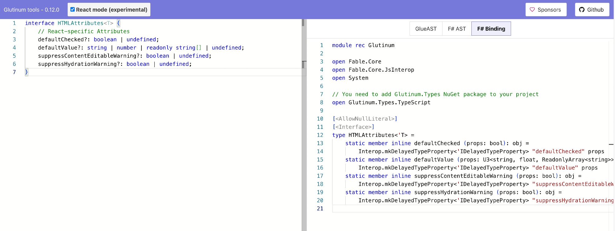
Task: Toggle the React mode checkbox
Action: click(73, 10)
